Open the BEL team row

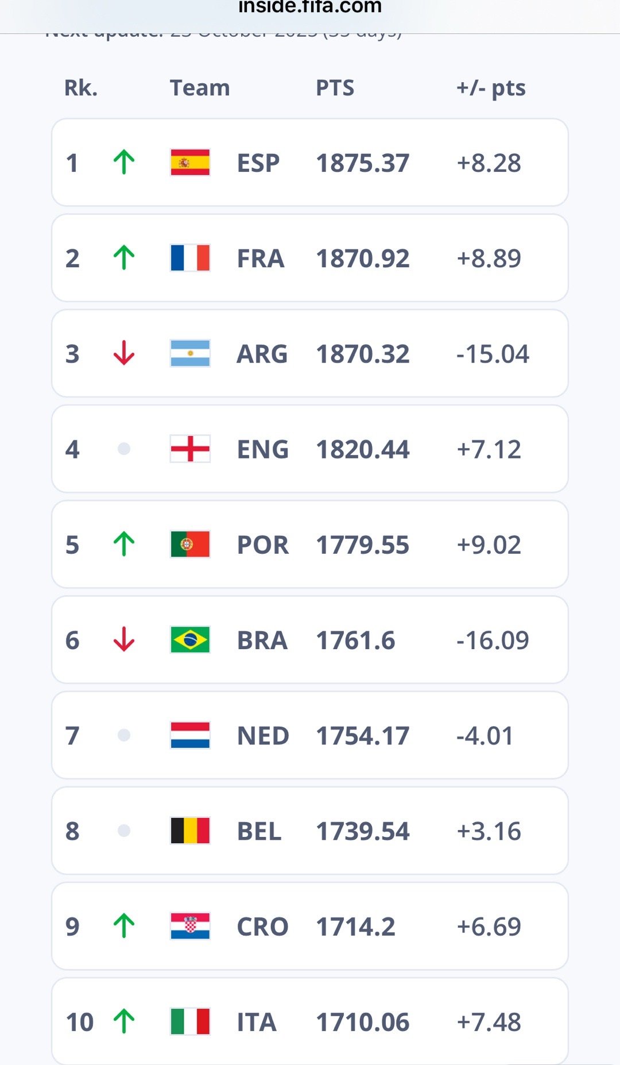[x=310, y=831]
